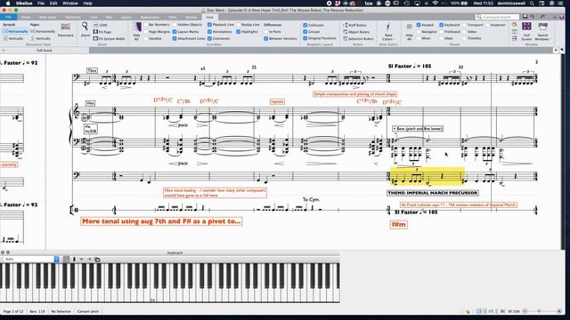Viewport: 570px width, 320px height.
Task: Toggle the Annotations checkbox
Action: [x=209, y=32]
